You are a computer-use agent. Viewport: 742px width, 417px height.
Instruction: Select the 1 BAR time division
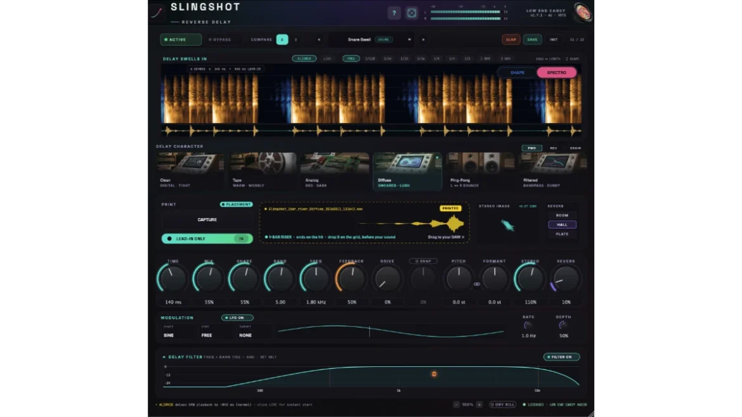click(485, 59)
